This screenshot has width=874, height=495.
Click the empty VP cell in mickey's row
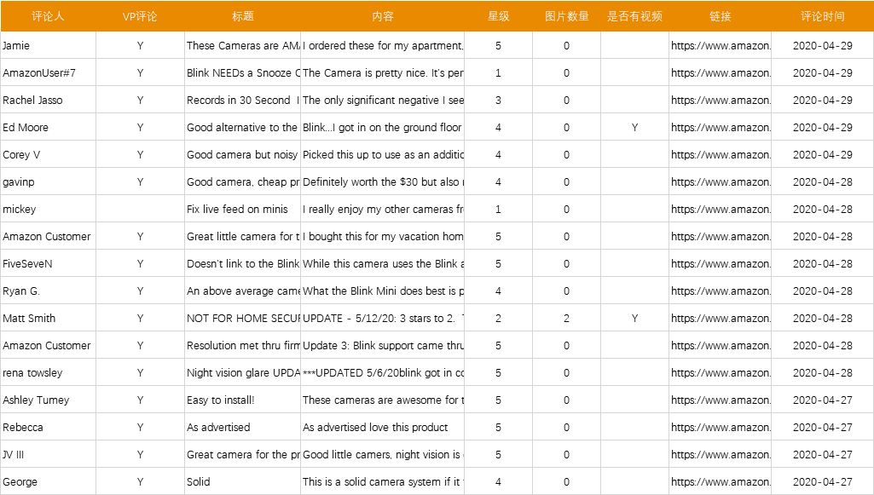tap(140, 210)
